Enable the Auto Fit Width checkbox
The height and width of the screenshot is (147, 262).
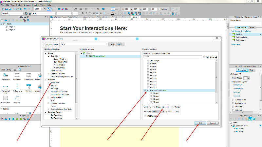tap(233, 100)
